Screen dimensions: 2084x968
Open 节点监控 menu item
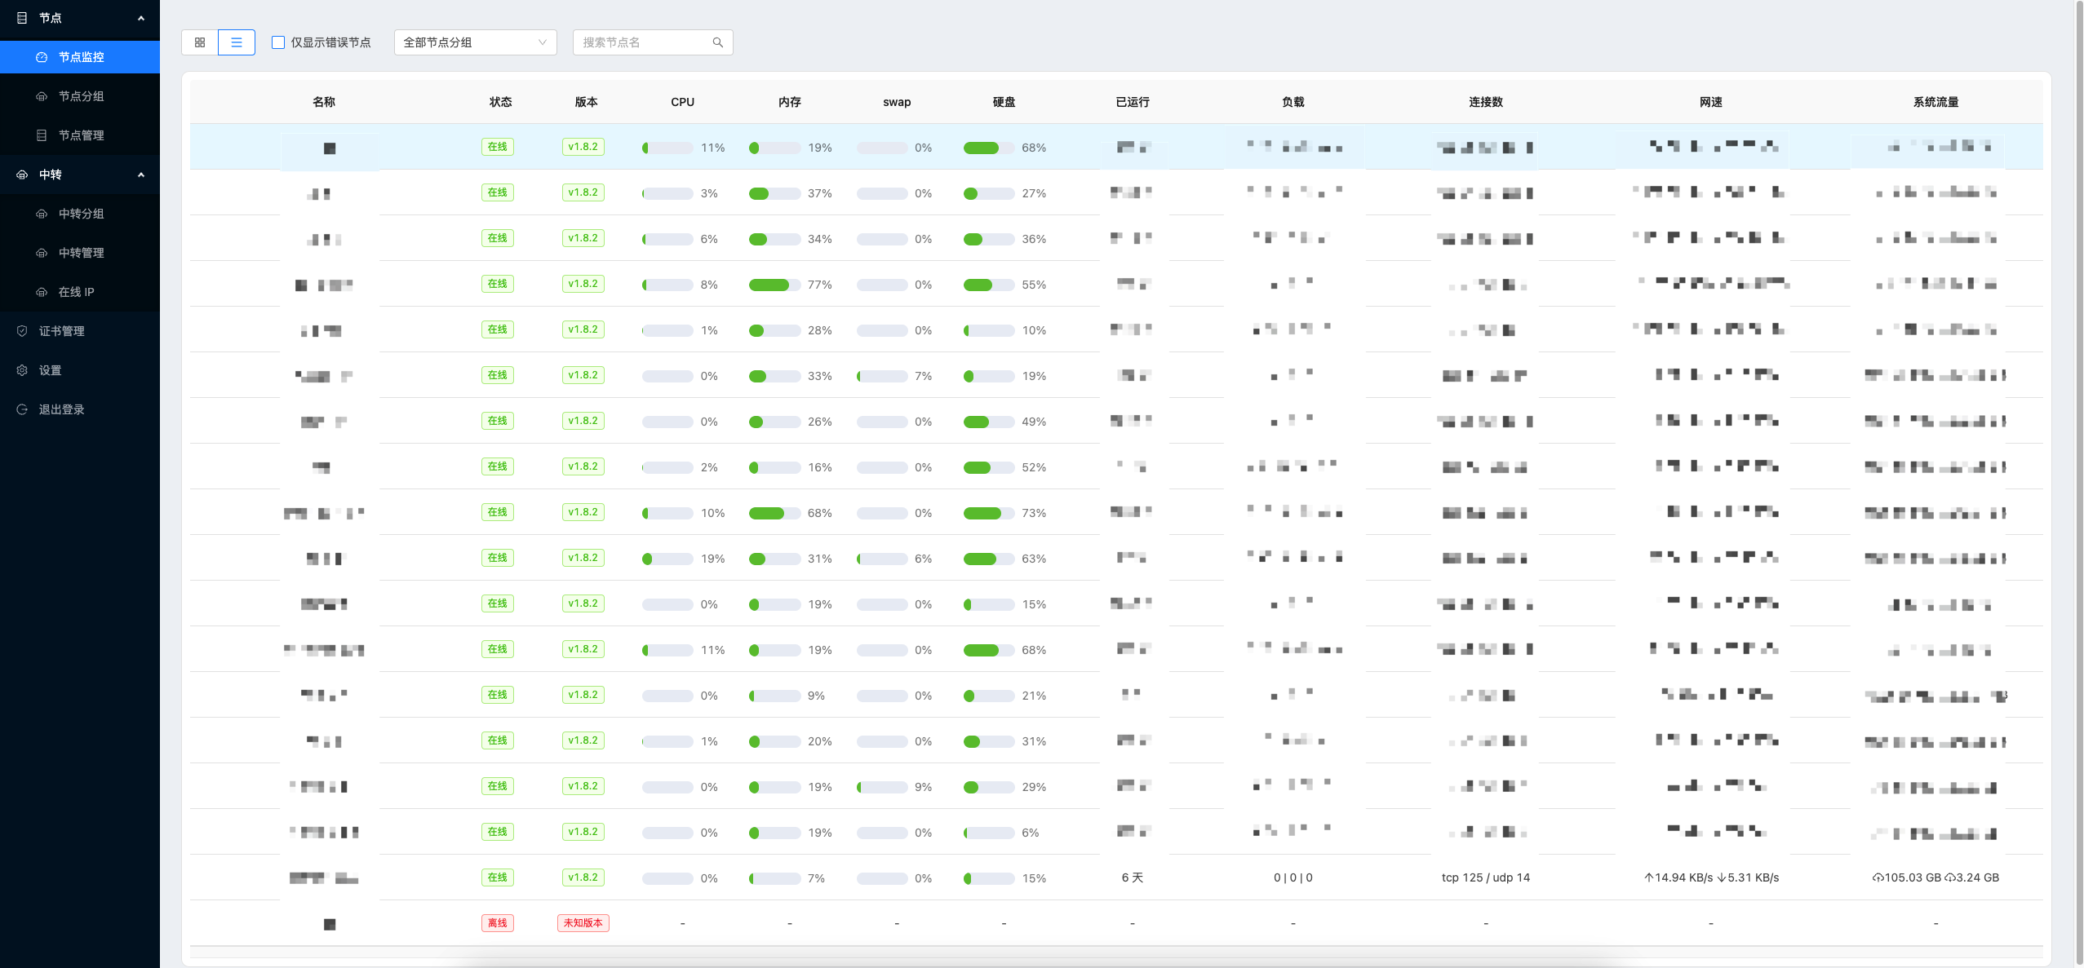[80, 57]
